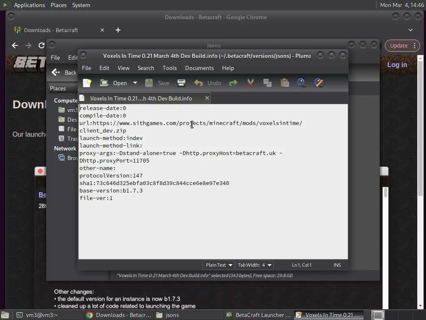This screenshot has width=426, height=320.
Task: Open Pluma Tools menu
Action: [x=170, y=68]
